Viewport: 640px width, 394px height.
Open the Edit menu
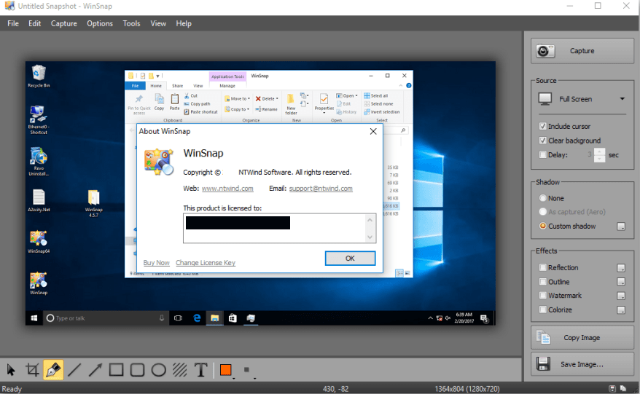pos(35,23)
